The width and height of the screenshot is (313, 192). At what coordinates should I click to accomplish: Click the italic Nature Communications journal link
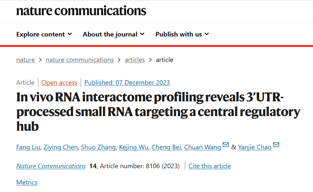click(51, 166)
